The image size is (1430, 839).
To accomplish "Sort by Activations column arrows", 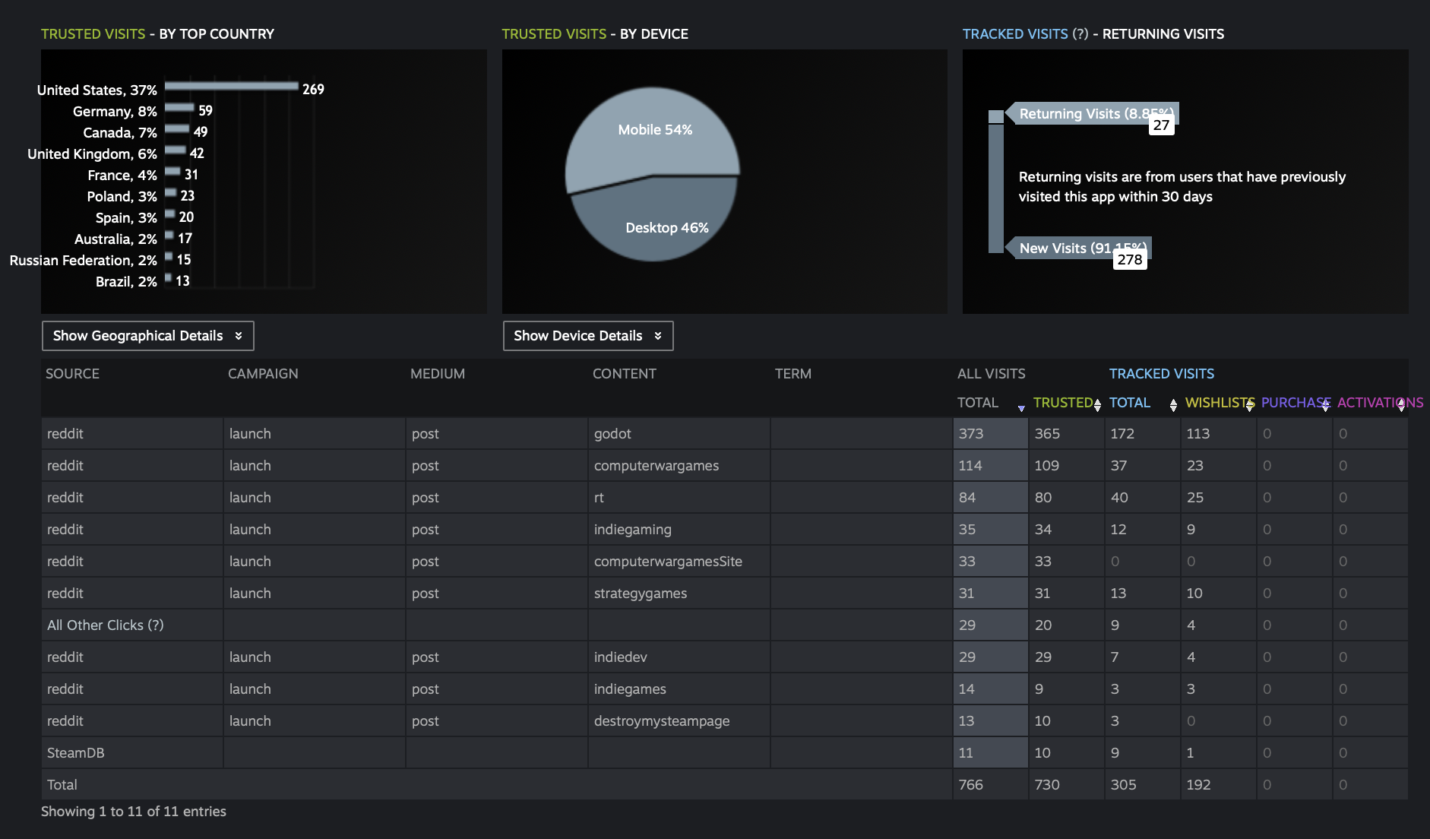I will point(1401,405).
